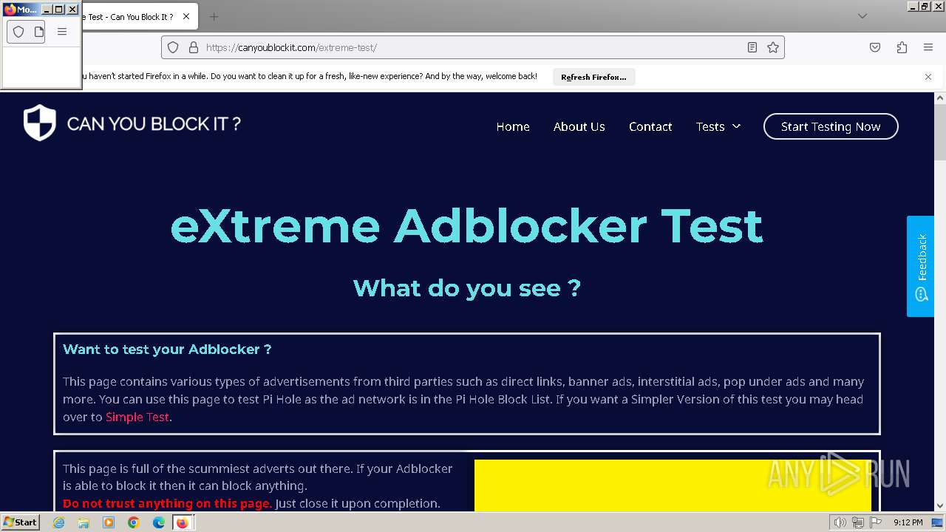The height and width of the screenshot is (532, 946).
Task: Click the Can You Block It shield logo
Action: (x=39, y=123)
